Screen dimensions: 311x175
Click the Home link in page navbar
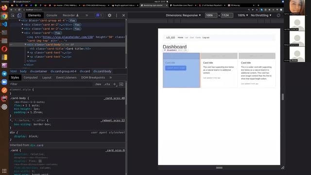(x=180, y=37)
